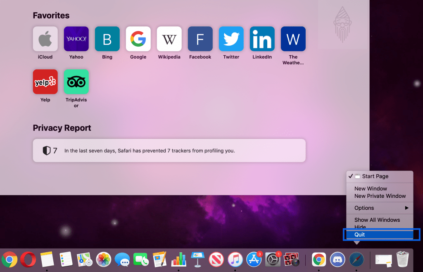Open the Privacy Report tracker summary card
Viewport: 423px width, 272px height.
click(x=169, y=151)
